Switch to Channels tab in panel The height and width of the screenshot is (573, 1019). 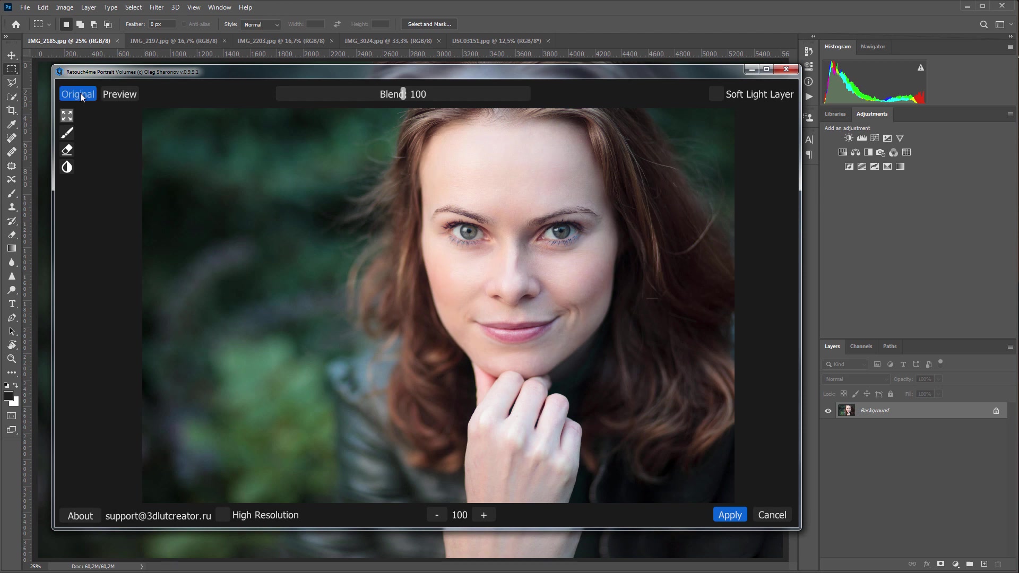pos(861,345)
